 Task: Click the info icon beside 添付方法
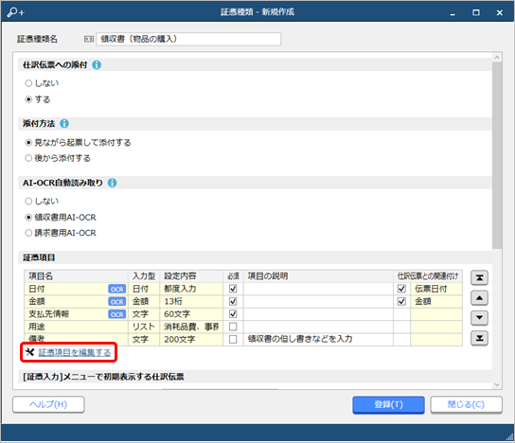click(x=64, y=123)
